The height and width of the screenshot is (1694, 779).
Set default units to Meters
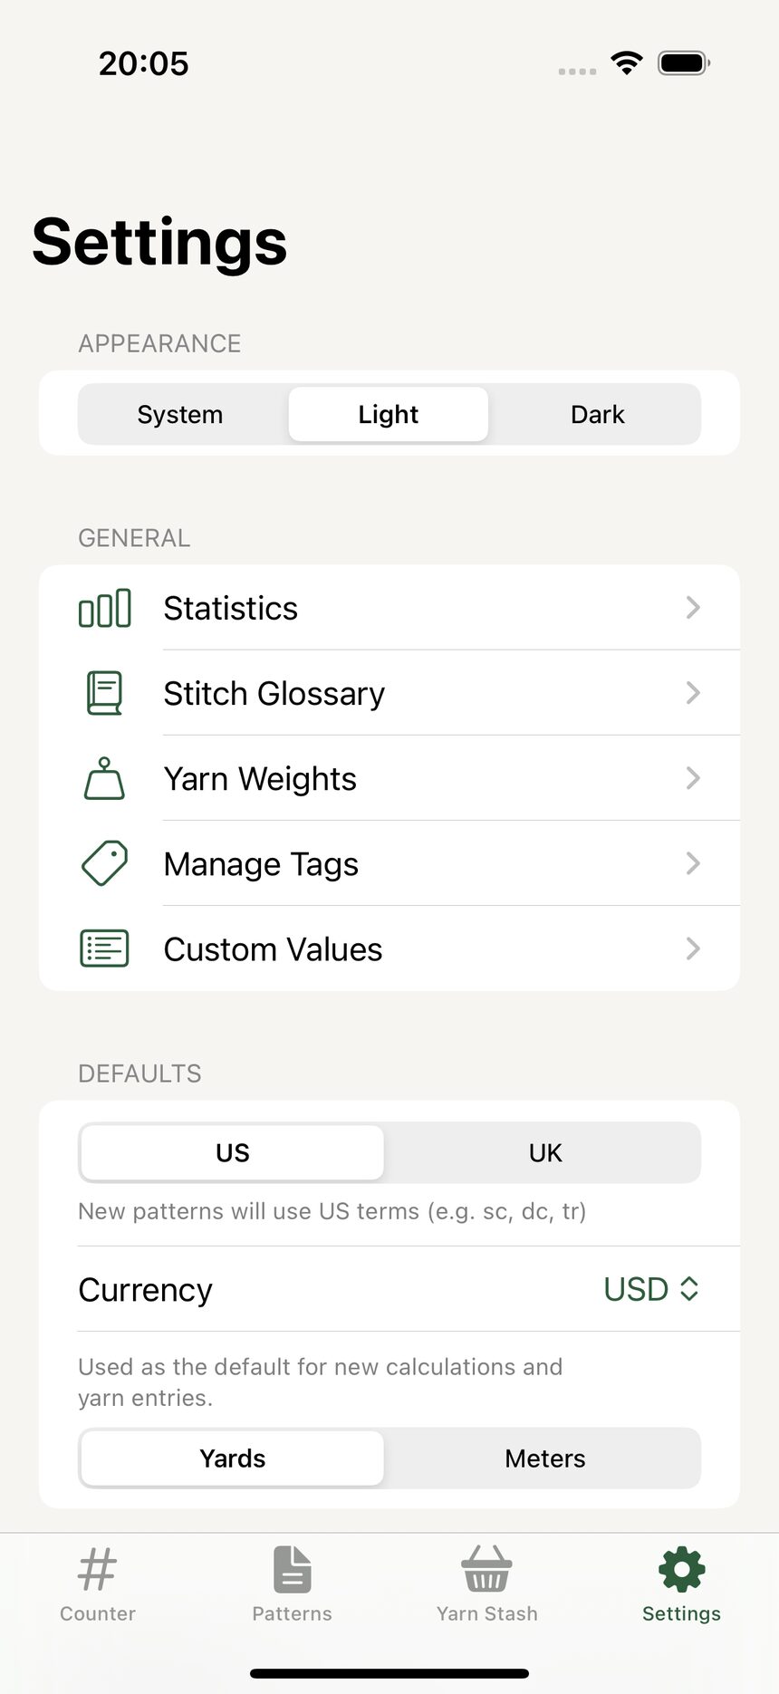[544, 1458]
